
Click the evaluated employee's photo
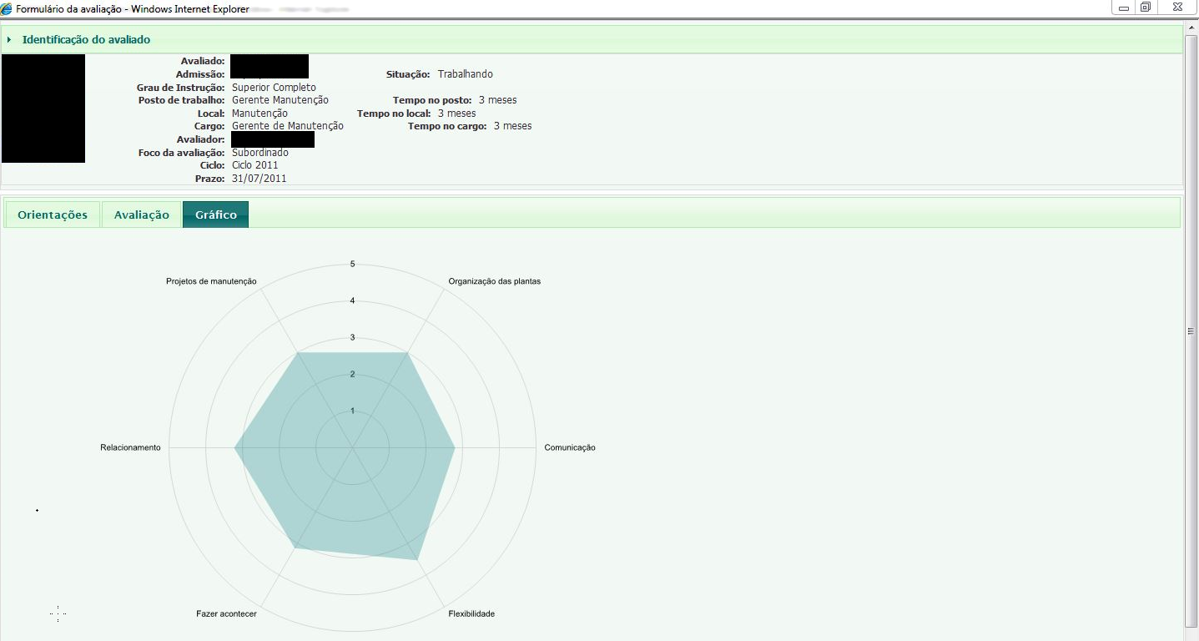click(x=43, y=109)
